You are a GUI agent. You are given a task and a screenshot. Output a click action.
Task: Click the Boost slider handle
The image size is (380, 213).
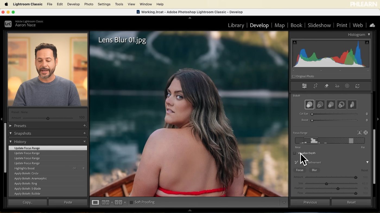pos(312,120)
